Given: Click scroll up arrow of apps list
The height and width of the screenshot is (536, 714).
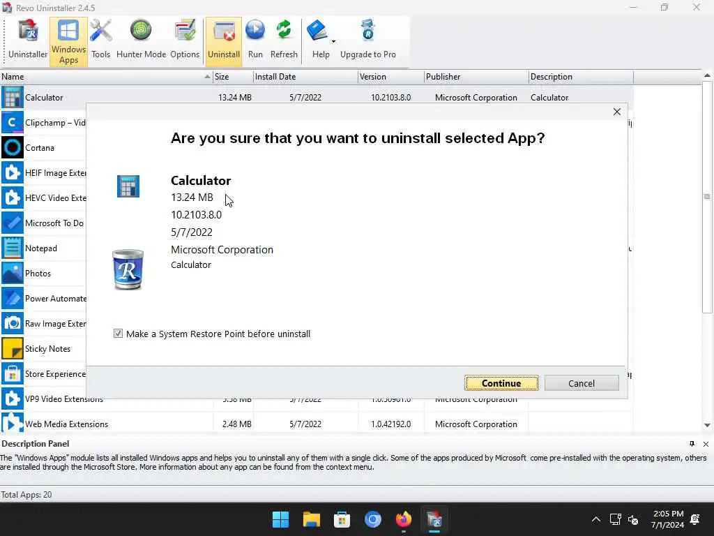Looking at the screenshot, I should [707, 75].
